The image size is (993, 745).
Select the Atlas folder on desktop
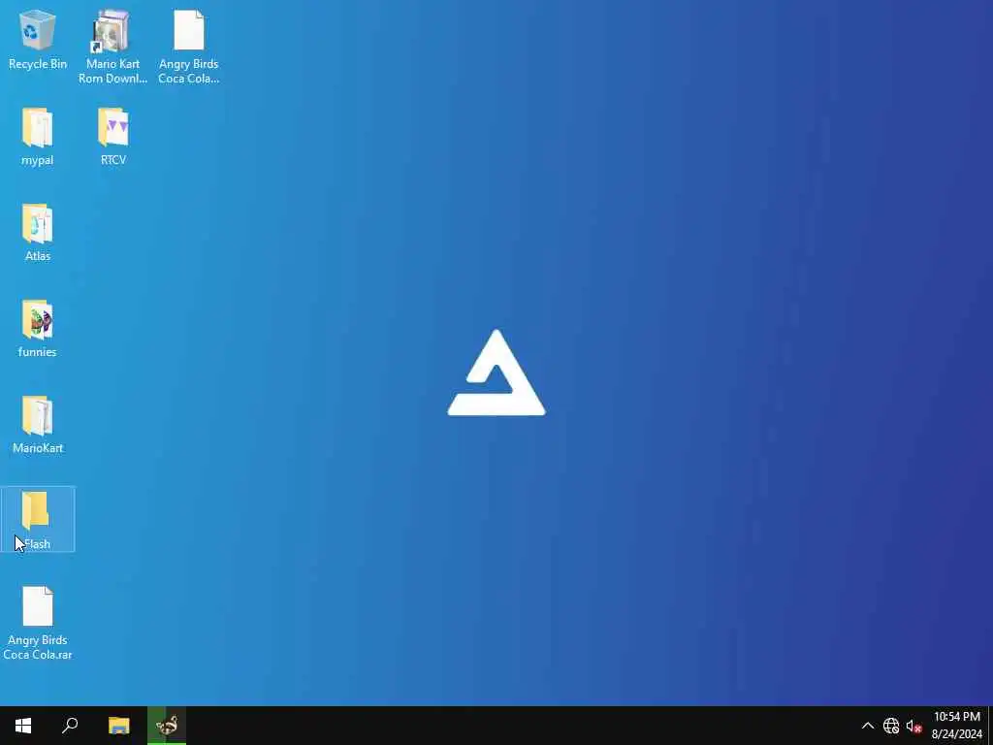(x=38, y=233)
